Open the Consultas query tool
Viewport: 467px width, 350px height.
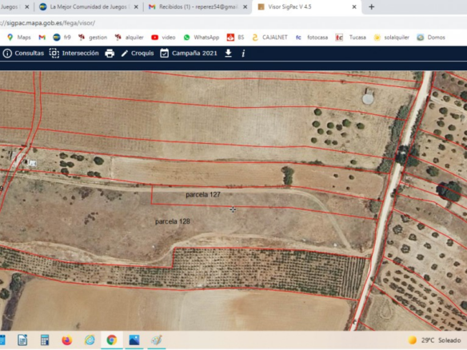(x=23, y=54)
